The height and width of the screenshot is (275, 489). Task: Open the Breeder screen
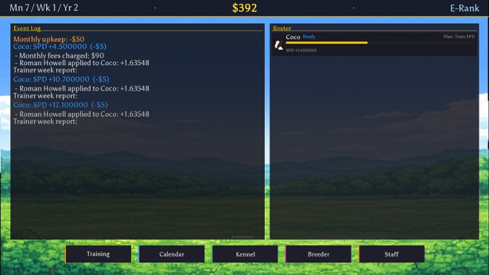coord(318,254)
